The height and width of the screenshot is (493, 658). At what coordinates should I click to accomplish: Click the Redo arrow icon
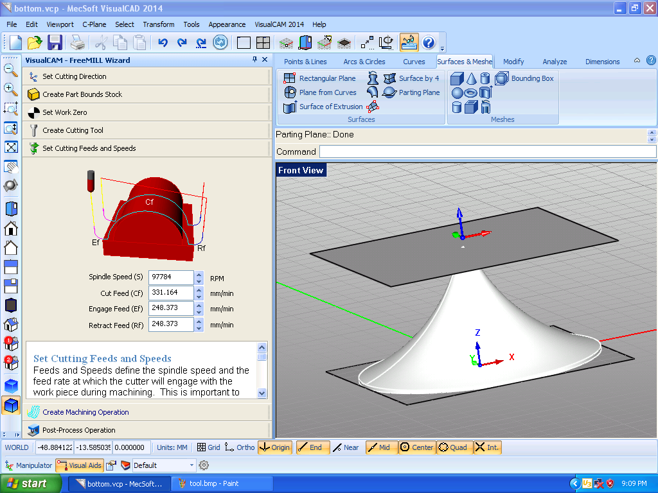click(x=182, y=42)
